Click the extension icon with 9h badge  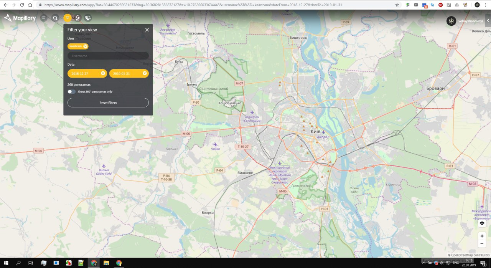pos(425,5)
